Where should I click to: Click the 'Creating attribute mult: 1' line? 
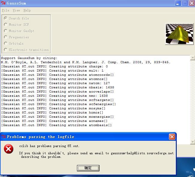[x=52, y=71]
